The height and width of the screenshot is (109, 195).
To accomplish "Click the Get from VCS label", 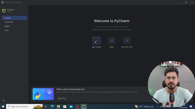I will [127, 47].
